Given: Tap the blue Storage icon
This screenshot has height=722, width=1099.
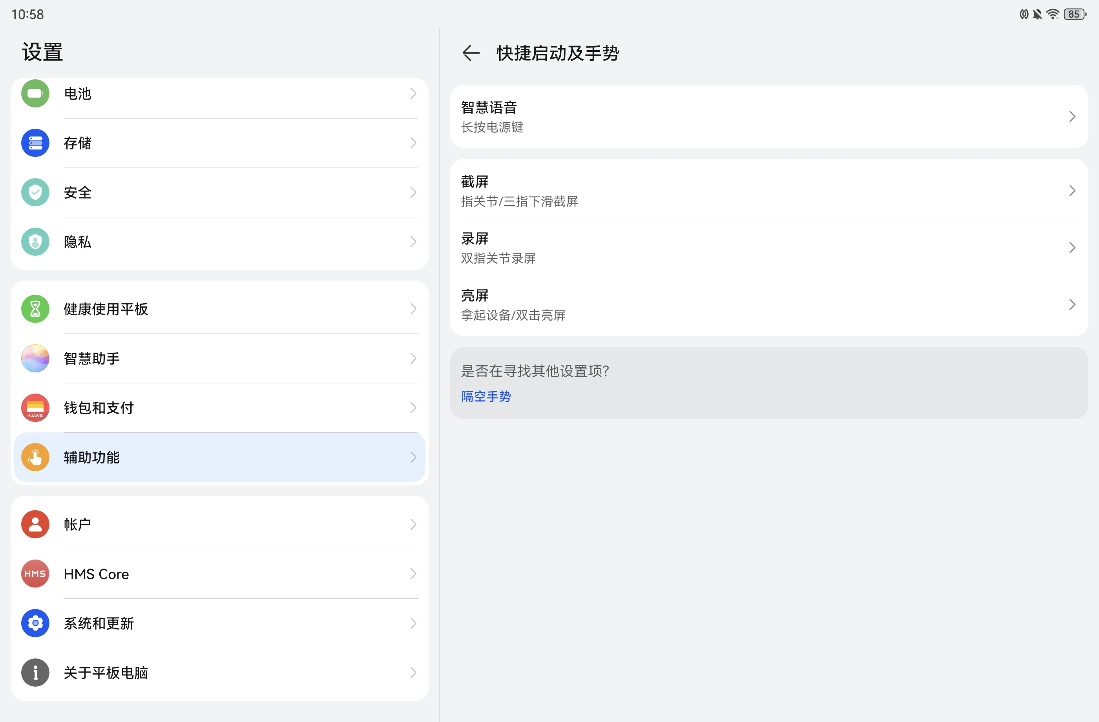Looking at the screenshot, I should (35, 143).
